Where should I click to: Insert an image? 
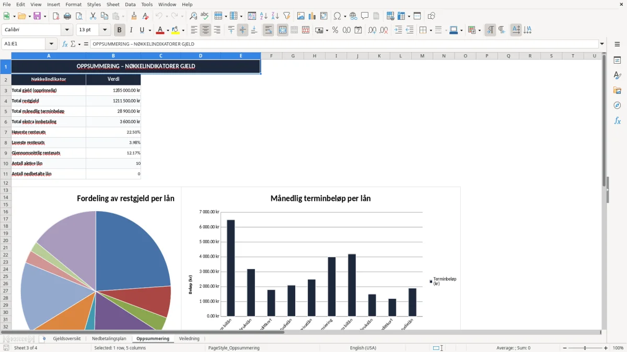click(x=301, y=16)
